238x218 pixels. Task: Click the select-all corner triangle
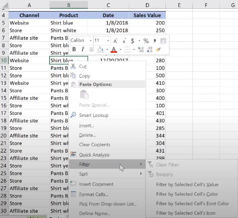pyautogui.click(x=4, y=5)
